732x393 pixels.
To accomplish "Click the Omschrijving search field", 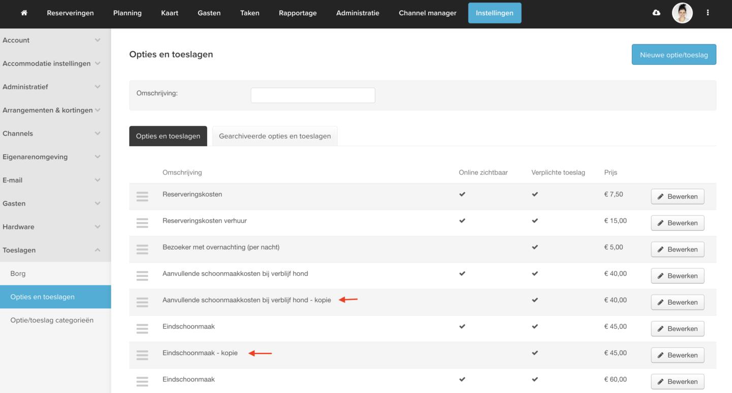I will coord(313,95).
